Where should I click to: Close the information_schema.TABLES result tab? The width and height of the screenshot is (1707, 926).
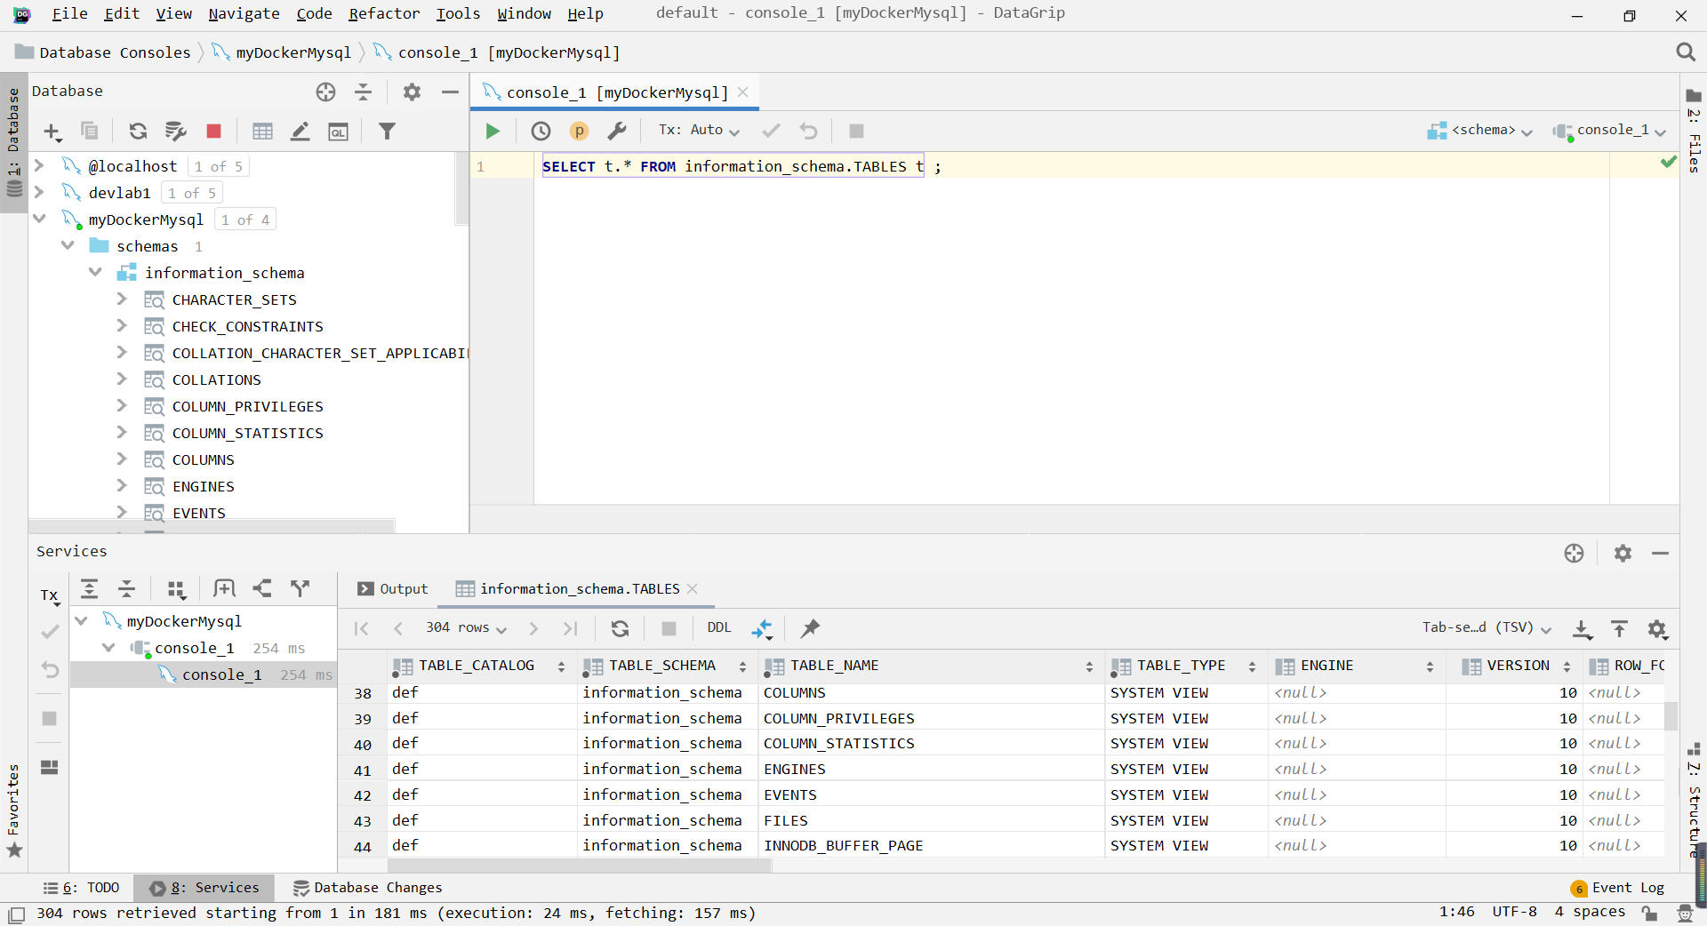(x=693, y=589)
